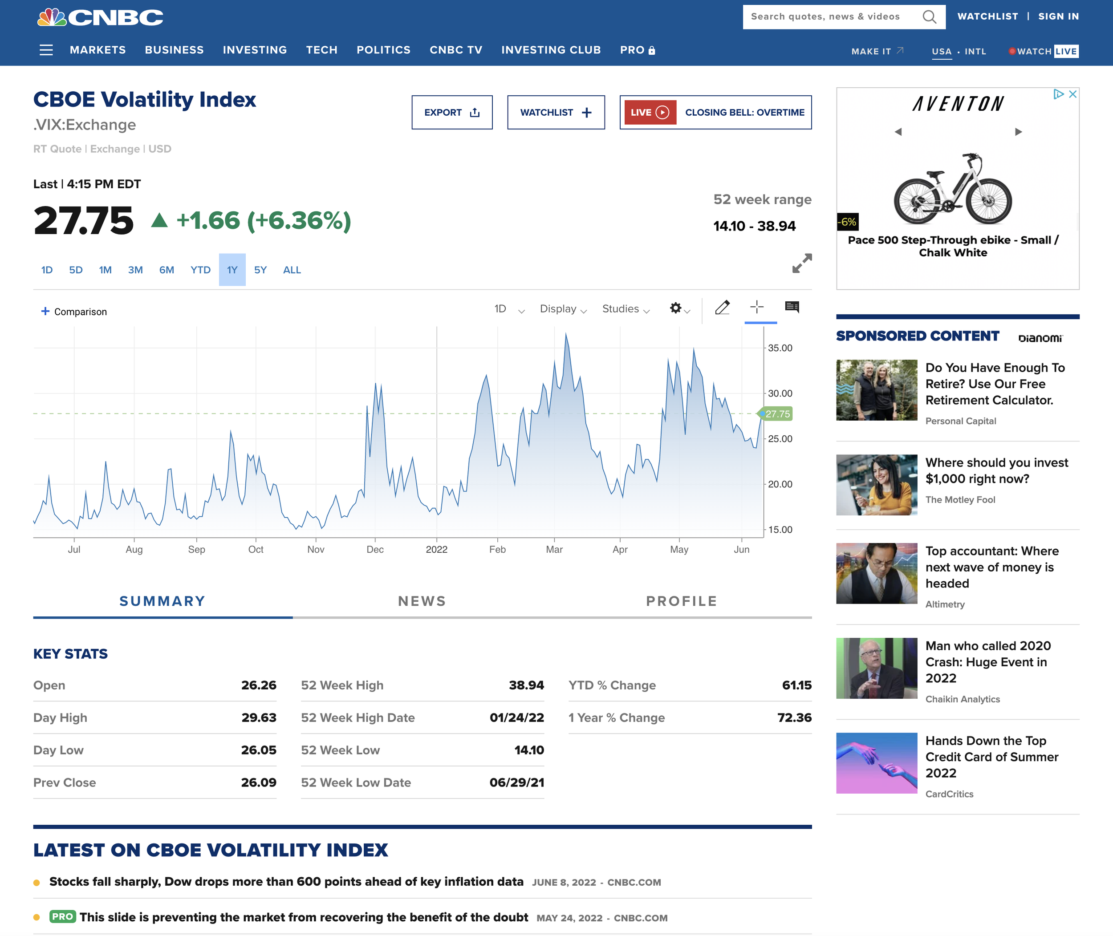Show next Aventon ad product
This screenshot has height=936, width=1113.
[1018, 132]
